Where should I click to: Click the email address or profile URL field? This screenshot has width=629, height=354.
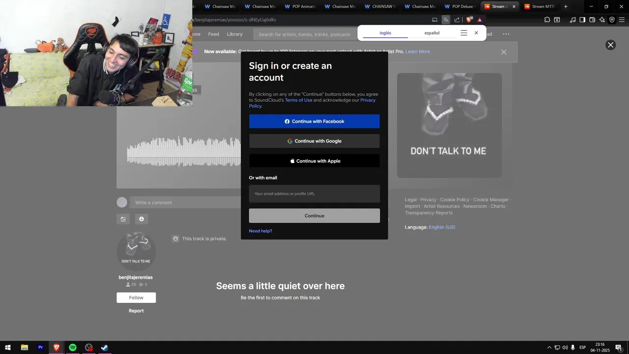[x=314, y=194]
